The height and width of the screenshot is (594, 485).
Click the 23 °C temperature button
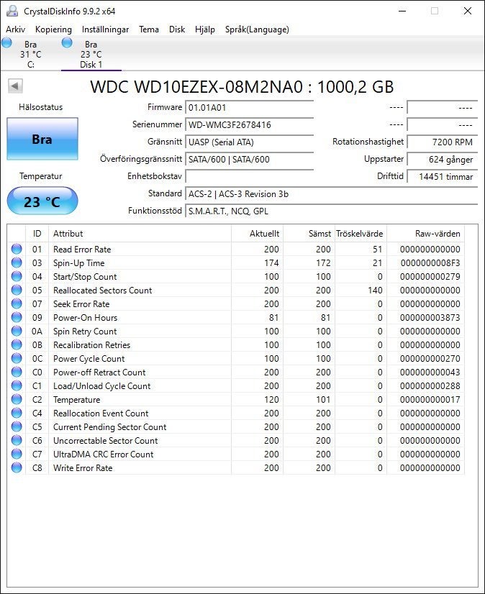(42, 201)
